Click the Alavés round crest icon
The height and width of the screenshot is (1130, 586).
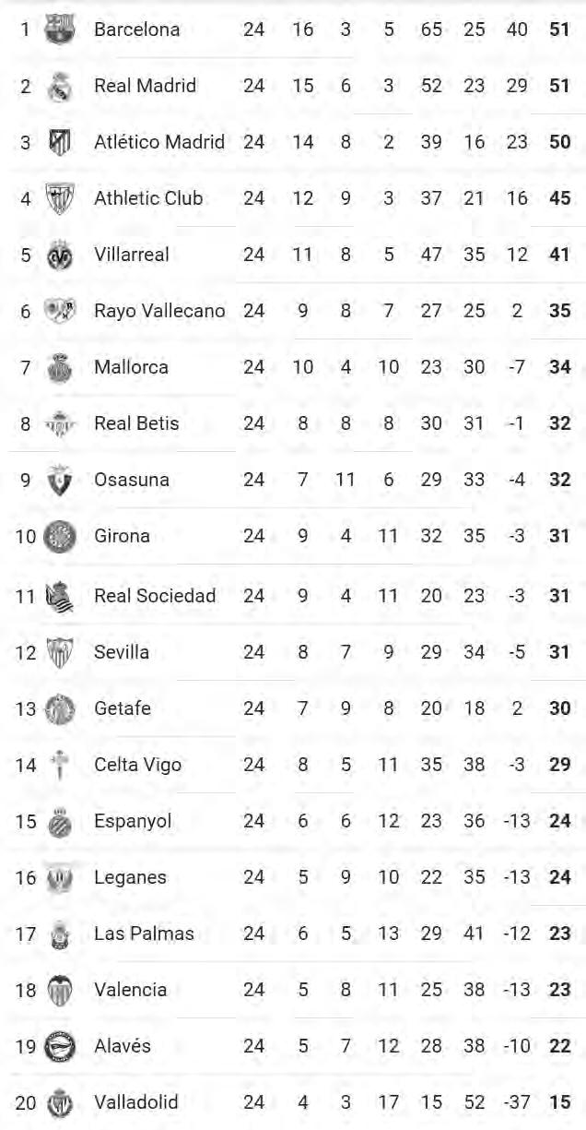[x=60, y=1046]
